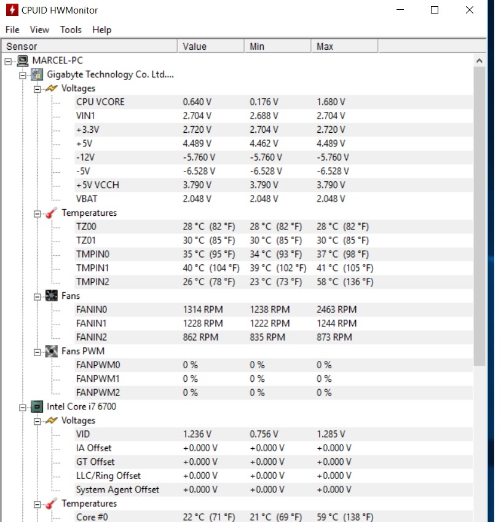Click the 58 °C max value of TMPIN2
This screenshot has height=522, width=501.
[x=345, y=282]
